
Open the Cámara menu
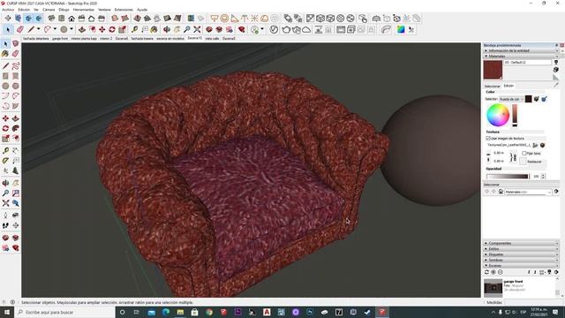pos(49,10)
